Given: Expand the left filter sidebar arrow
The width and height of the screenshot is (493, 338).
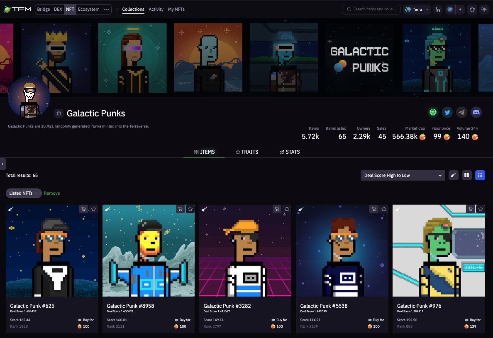Looking at the screenshot, I should pyautogui.click(x=2, y=164).
